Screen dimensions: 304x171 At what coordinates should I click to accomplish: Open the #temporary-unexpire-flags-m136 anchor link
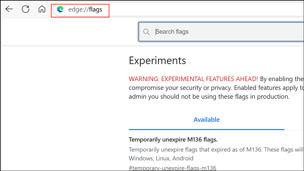point(172,168)
